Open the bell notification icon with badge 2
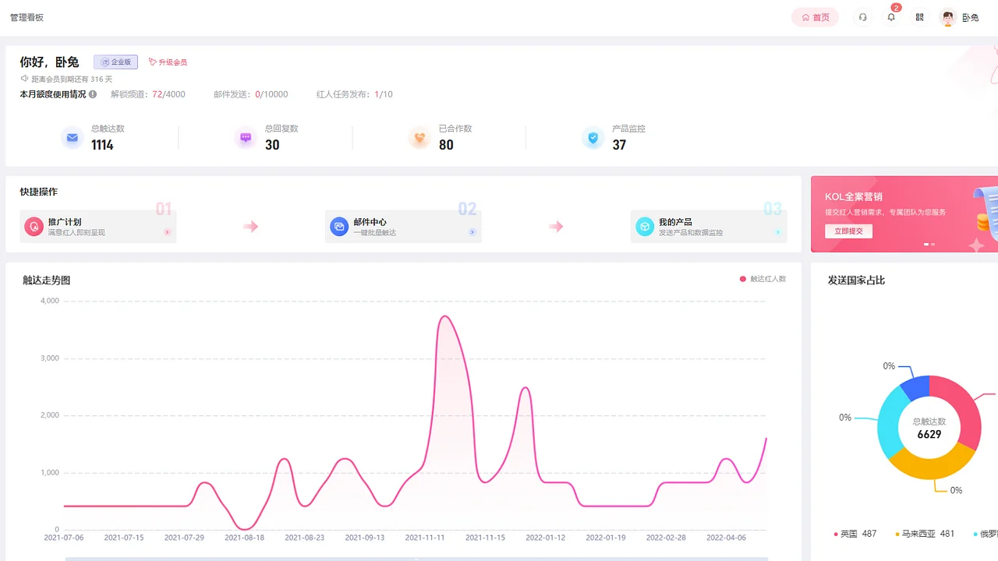 pyautogui.click(x=891, y=17)
